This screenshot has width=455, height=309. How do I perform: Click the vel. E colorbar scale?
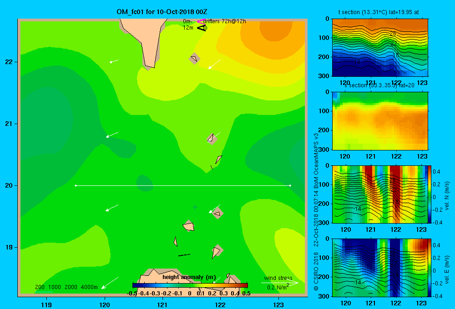[430, 268]
